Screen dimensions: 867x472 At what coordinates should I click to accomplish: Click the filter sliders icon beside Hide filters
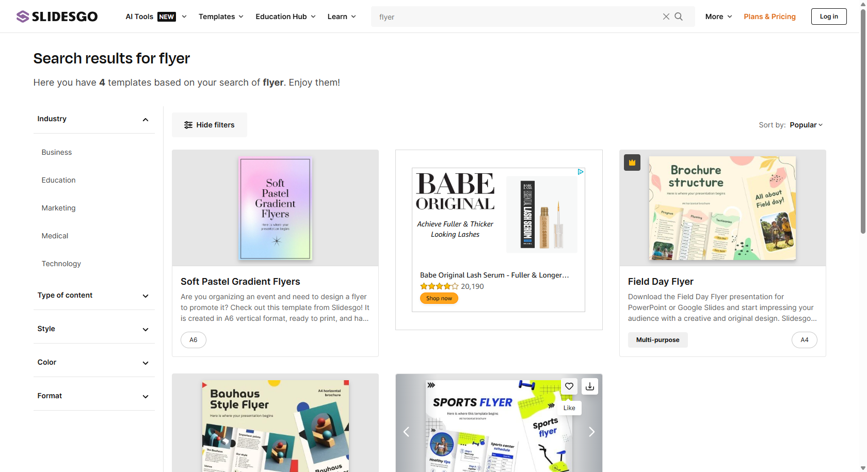tap(188, 125)
